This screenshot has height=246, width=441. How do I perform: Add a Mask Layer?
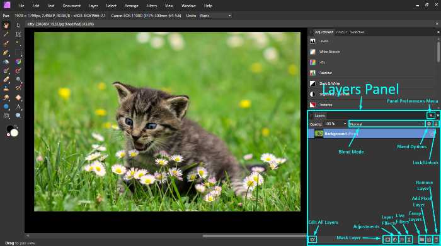click(x=387, y=239)
